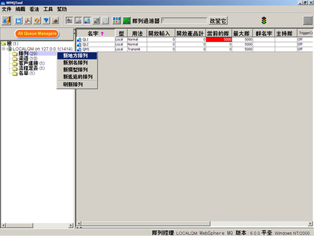Open the 文件 menu
Screen dimensions: 314x236
tap(7, 9)
